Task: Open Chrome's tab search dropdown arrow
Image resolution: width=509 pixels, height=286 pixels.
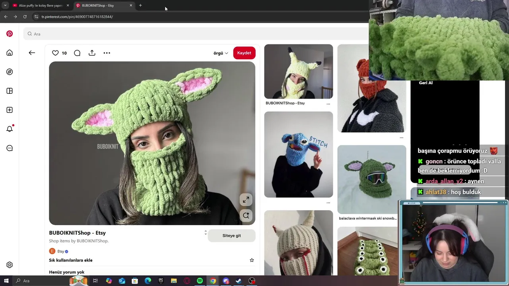Action: click(x=5, y=6)
